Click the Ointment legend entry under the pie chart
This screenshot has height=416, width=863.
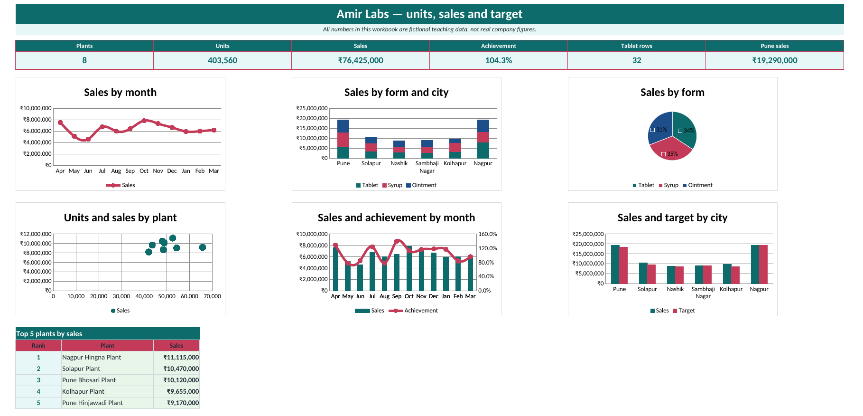pos(697,185)
